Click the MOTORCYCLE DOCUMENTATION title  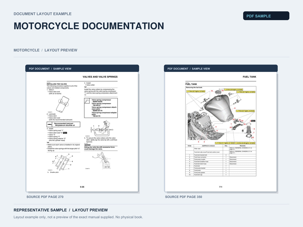coord(89,26)
